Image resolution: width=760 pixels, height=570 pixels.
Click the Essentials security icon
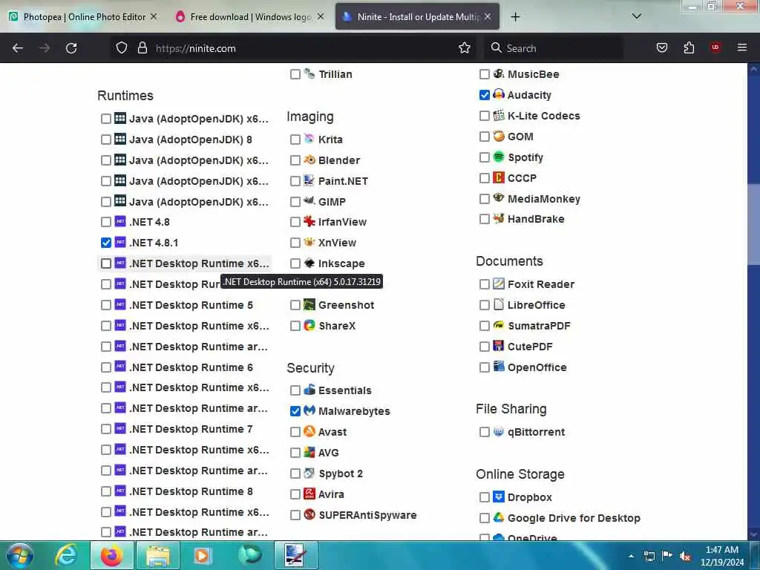[309, 390]
